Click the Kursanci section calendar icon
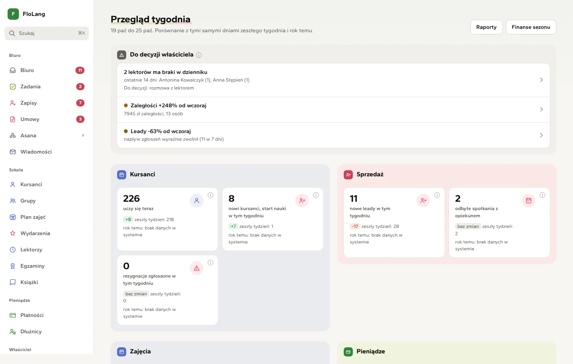Image resolution: width=573 pixels, height=364 pixels. [x=122, y=175]
